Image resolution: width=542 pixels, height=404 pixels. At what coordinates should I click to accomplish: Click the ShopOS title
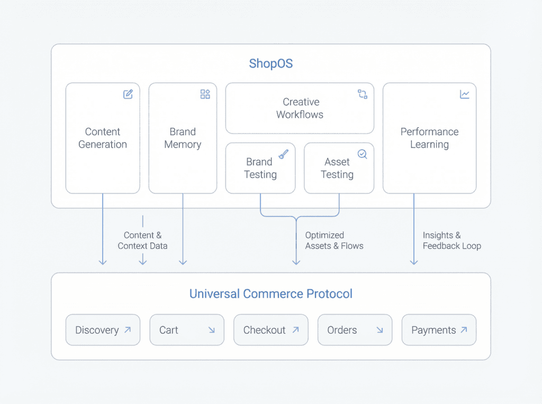(x=271, y=63)
